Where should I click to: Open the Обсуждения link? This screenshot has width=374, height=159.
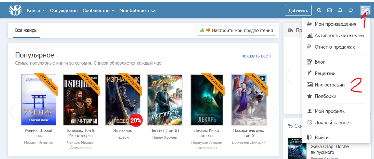(64, 10)
